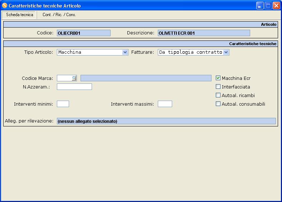282x202 pixels.
Task: Open the Tipo Articolo dropdown
Action: pyautogui.click(x=125, y=52)
